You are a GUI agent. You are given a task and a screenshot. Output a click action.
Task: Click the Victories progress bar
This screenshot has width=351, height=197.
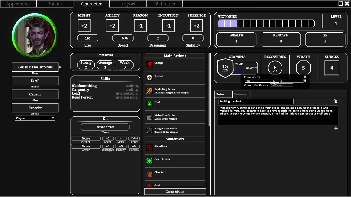coord(266,24)
